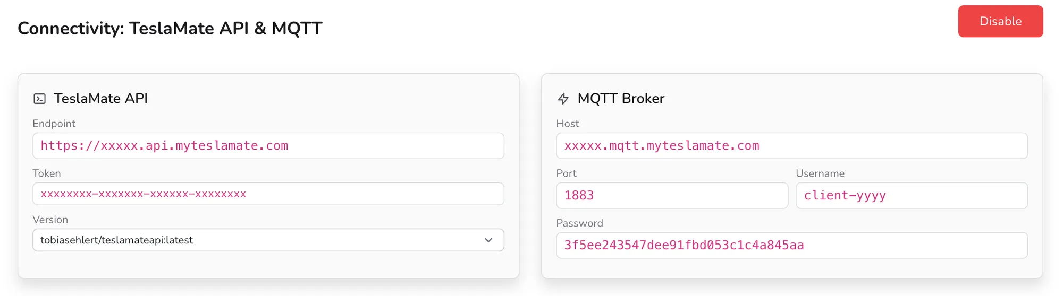Click the Connectivity: TeslaMate API & MQTT title
Screen dimensions: 1063x296
[170, 28]
